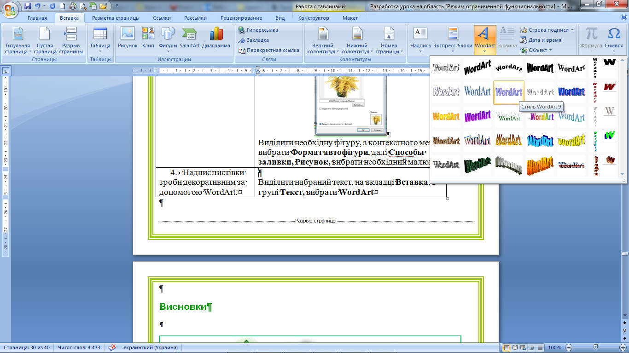This screenshot has width=629, height=353.
Task: Select the highlighted Стиль WordArt 9 thumbnail
Action: pos(509,92)
